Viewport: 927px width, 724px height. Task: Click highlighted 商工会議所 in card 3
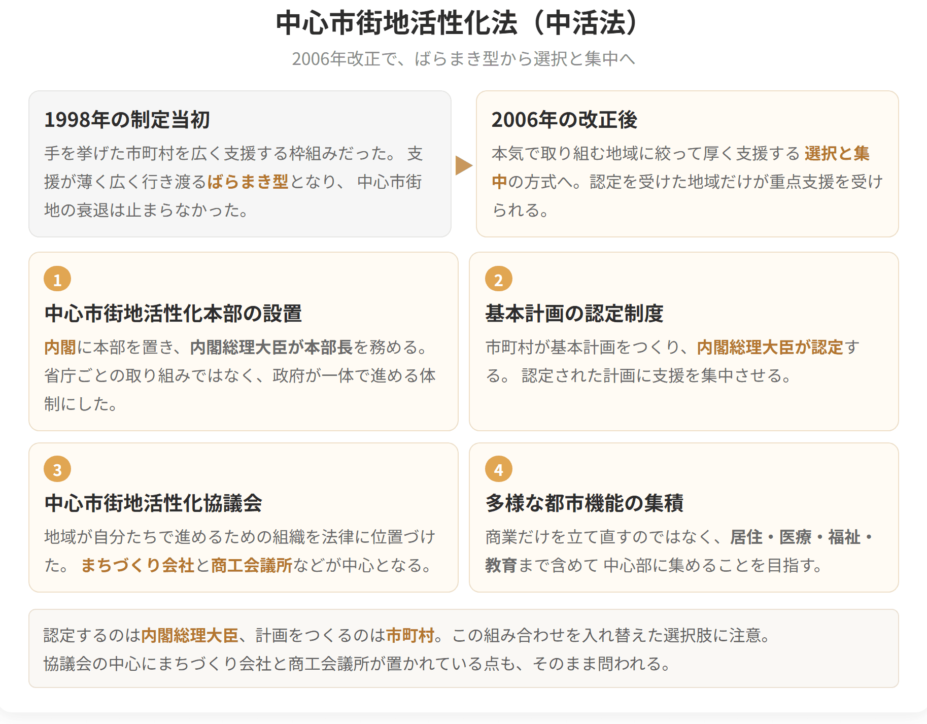click(252, 565)
